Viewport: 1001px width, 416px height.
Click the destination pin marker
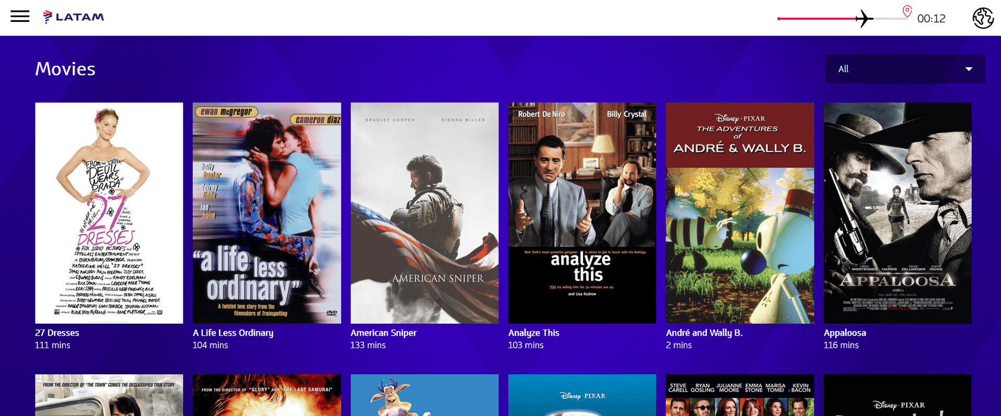[907, 11]
